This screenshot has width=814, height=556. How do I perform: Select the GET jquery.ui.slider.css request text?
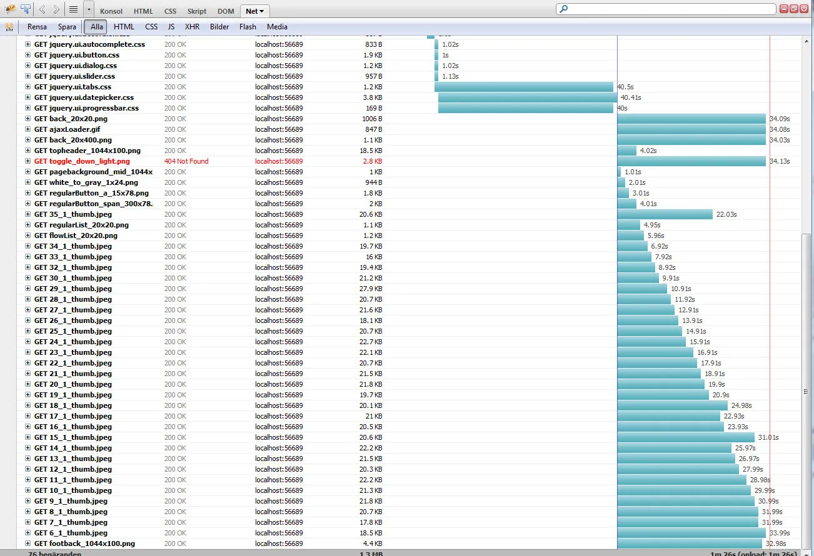click(x=74, y=76)
